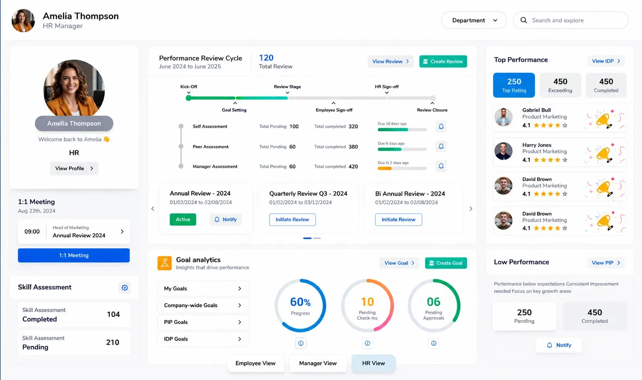
Task: Click Gabriel Bull's star rating
Action: 551,125
